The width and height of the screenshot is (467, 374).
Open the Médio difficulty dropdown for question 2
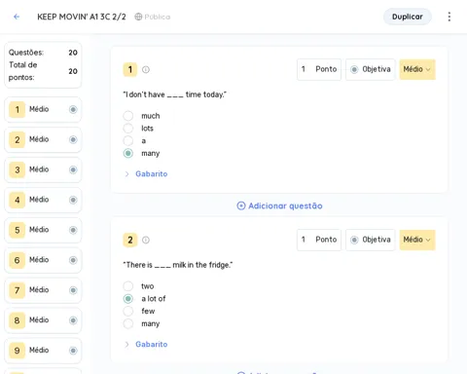coord(417,240)
